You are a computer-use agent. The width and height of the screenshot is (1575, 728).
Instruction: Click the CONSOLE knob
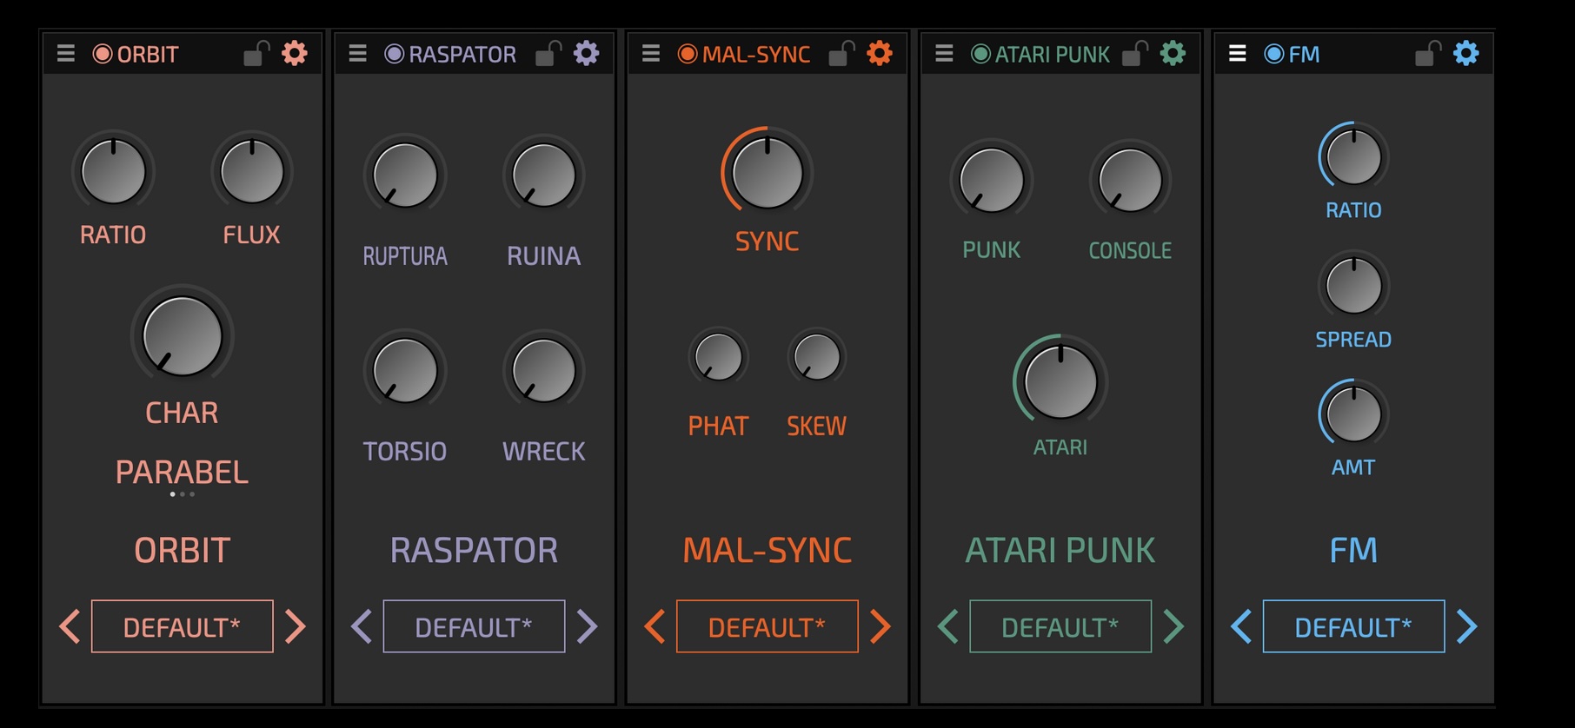tap(1131, 181)
